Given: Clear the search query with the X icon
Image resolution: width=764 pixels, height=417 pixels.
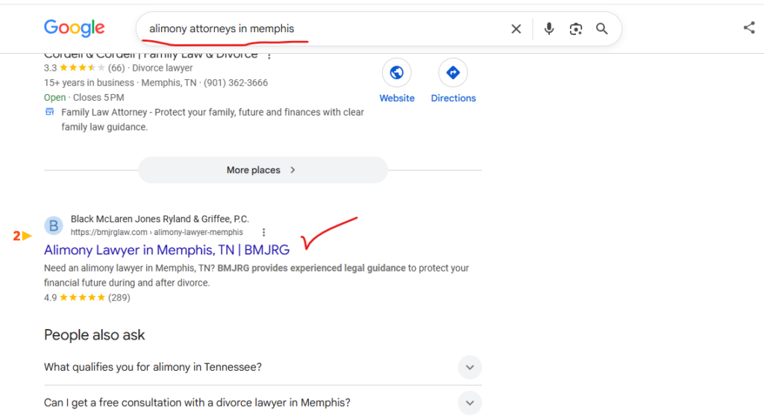Looking at the screenshot, I should (516, 29).
